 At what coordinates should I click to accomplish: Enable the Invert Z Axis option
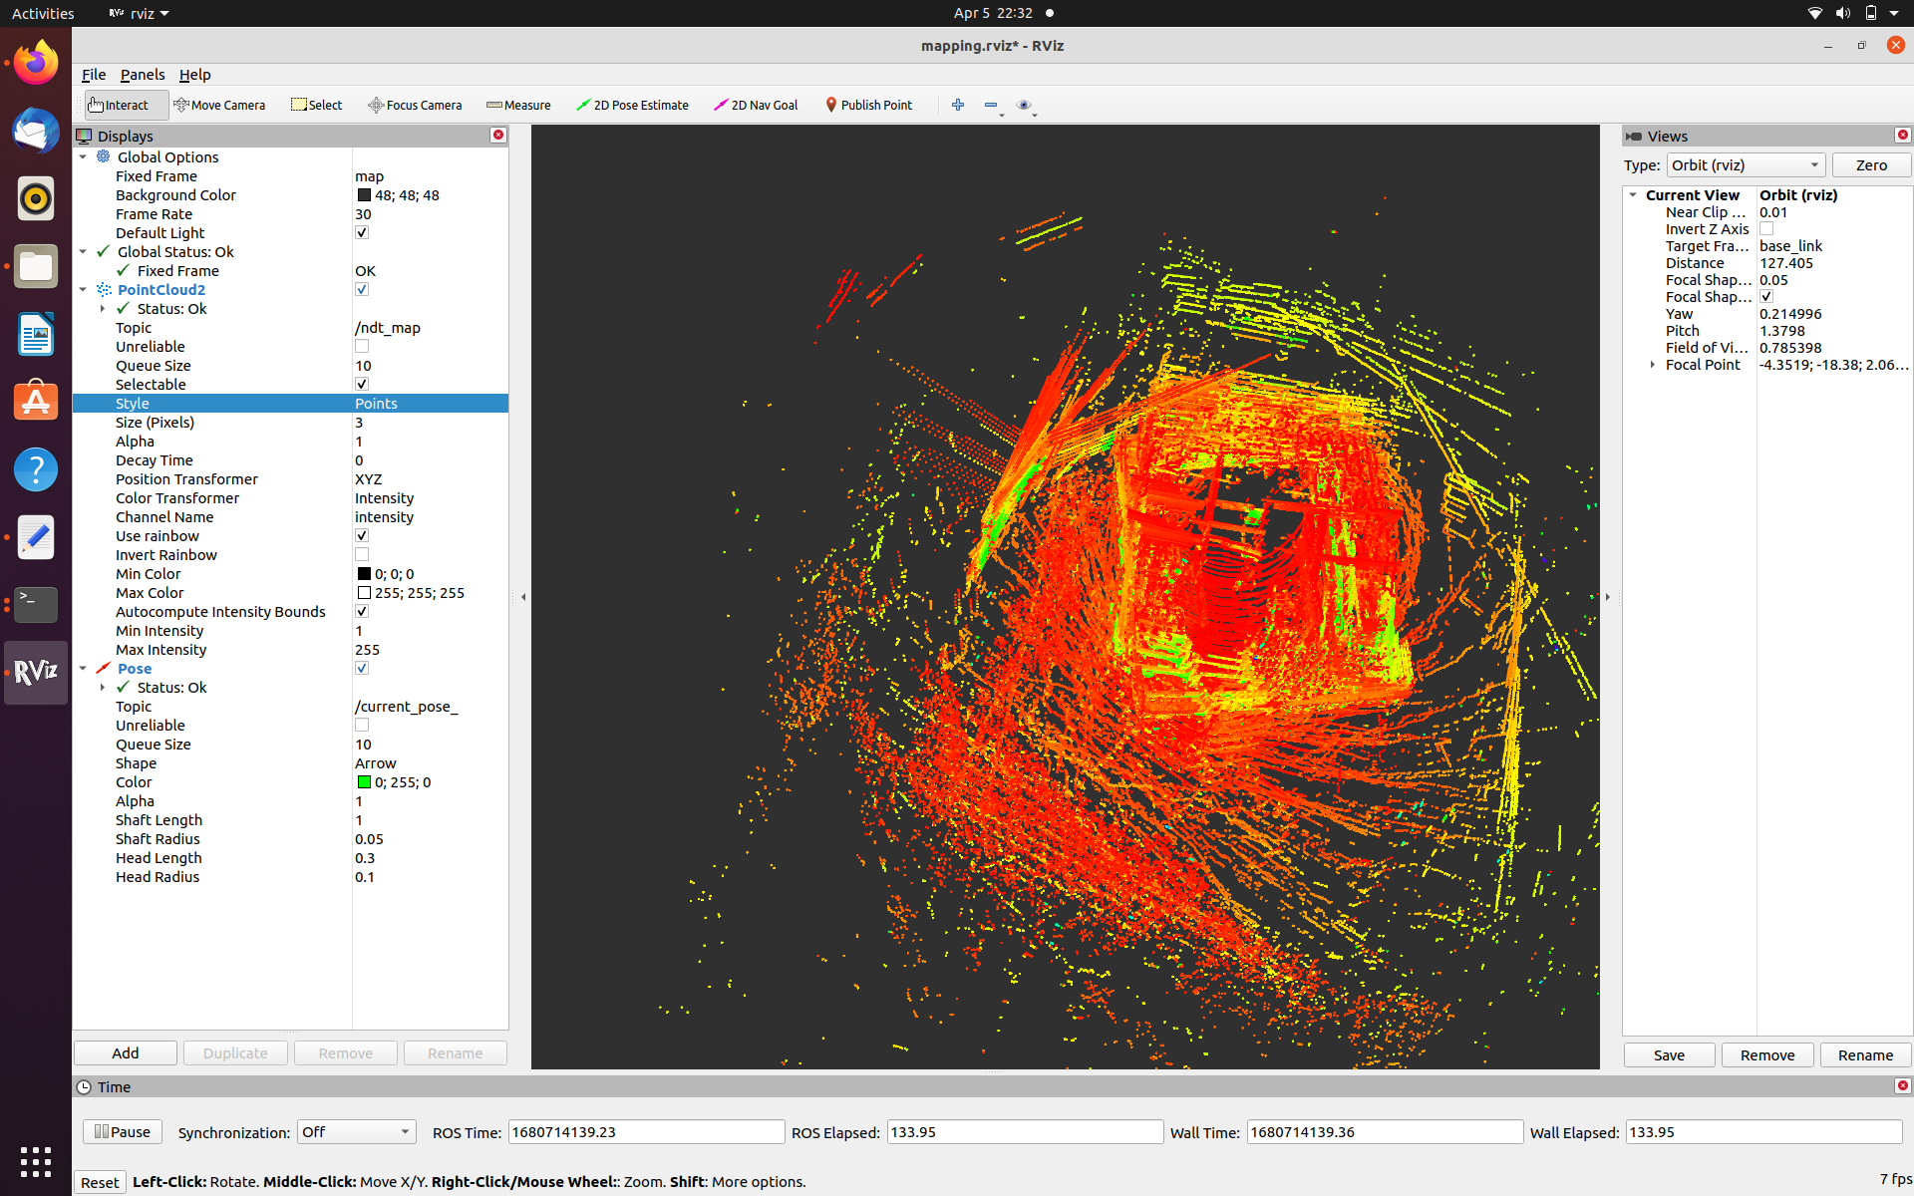coord(1766,228)
